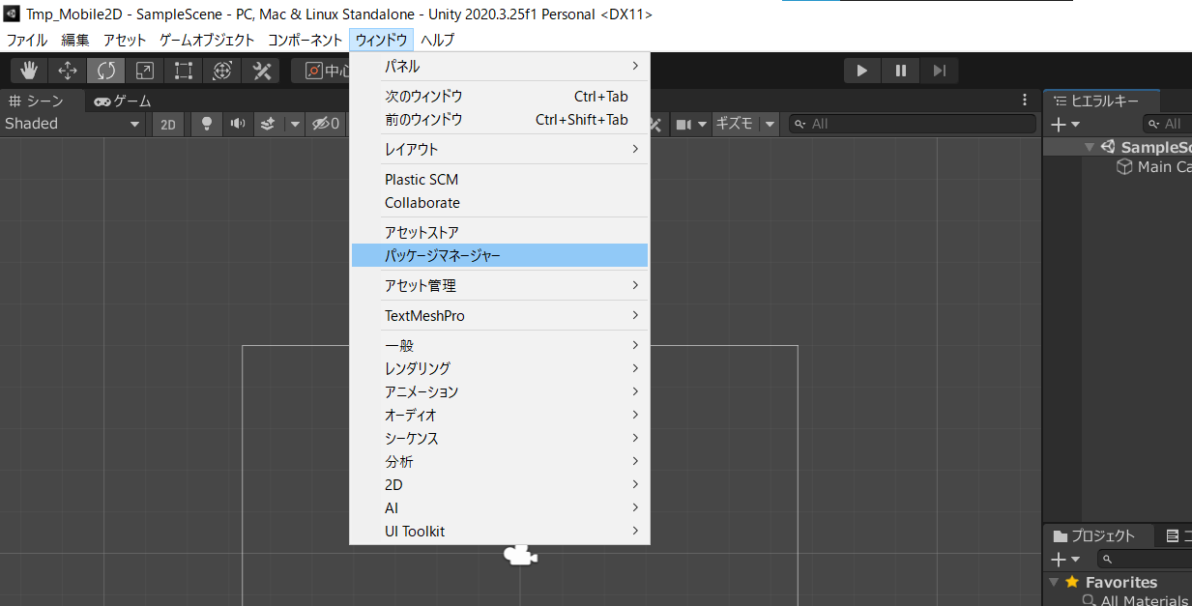1192x606 pixels.
Task: Open the ギズモ dropdown arrow
Action: [x=770, y=124]
